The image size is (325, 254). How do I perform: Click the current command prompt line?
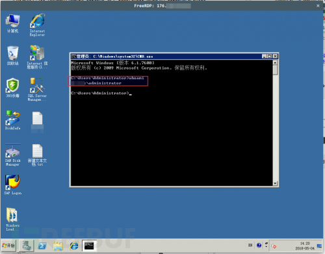[101, 94]
